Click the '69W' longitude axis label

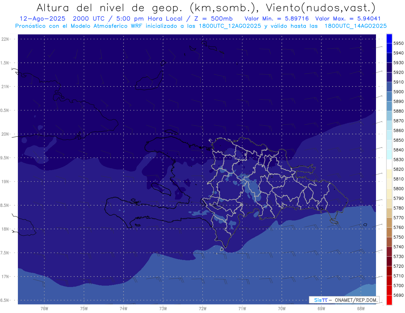[x=321, y=308]
